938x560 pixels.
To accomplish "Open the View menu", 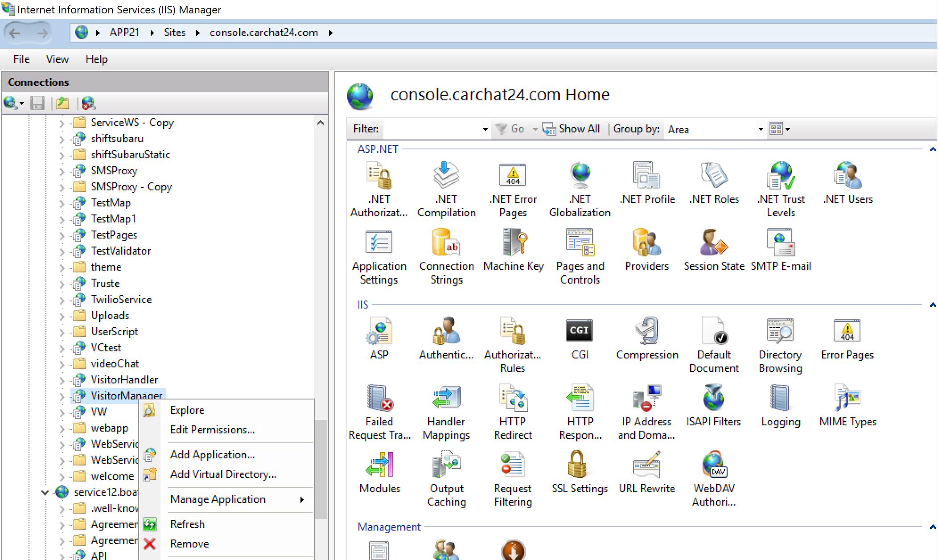I will click(57, 59).
